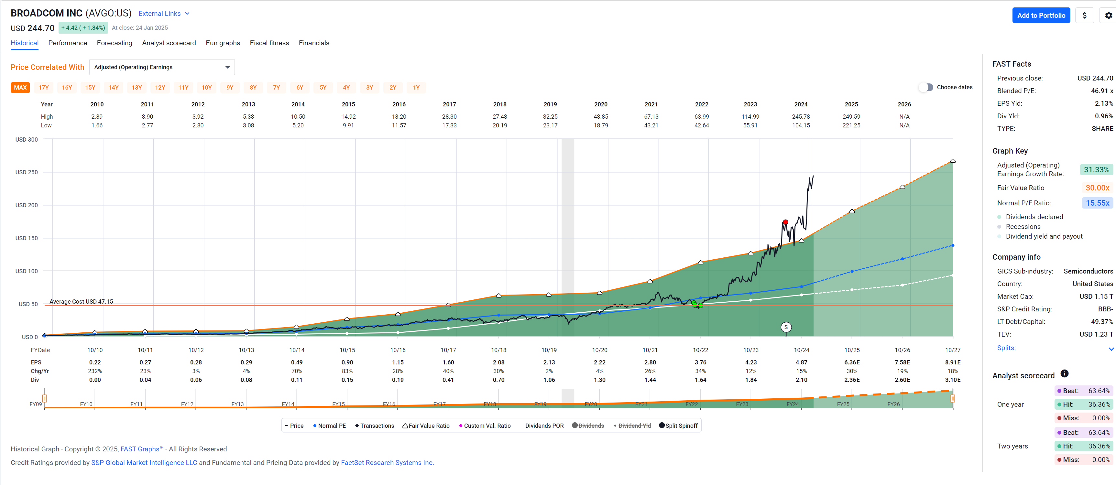Viewport: 1116px width, 485px height.
Task: Switch to the Performance tab
Action: coord(68,43)
